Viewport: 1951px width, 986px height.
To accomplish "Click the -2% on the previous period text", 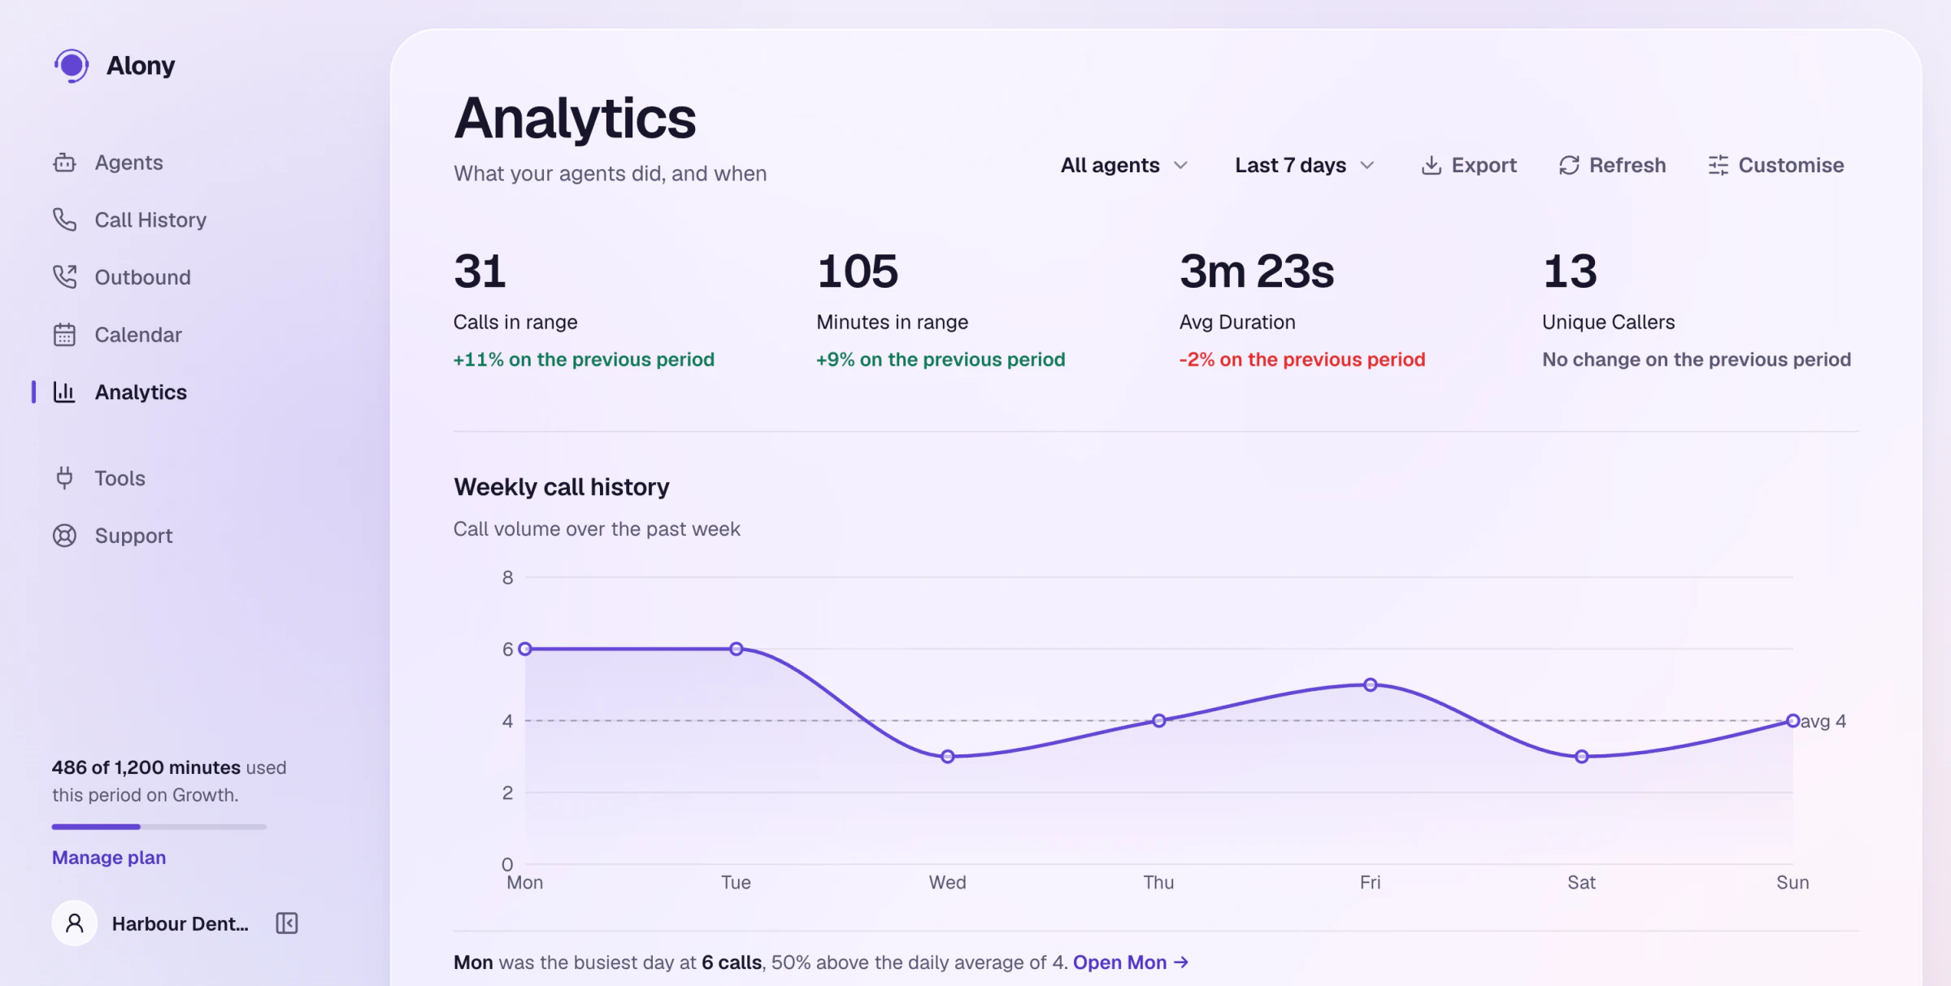I will 1302,359.
